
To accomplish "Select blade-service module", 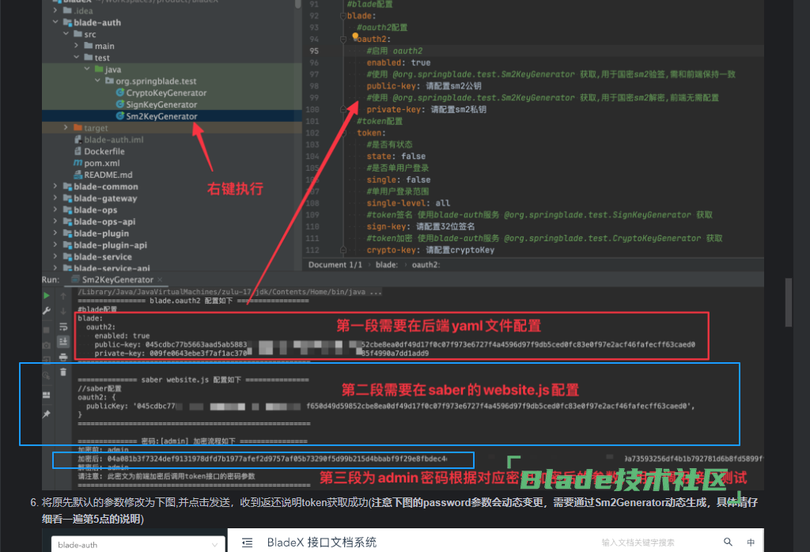I will pos(102,257).
